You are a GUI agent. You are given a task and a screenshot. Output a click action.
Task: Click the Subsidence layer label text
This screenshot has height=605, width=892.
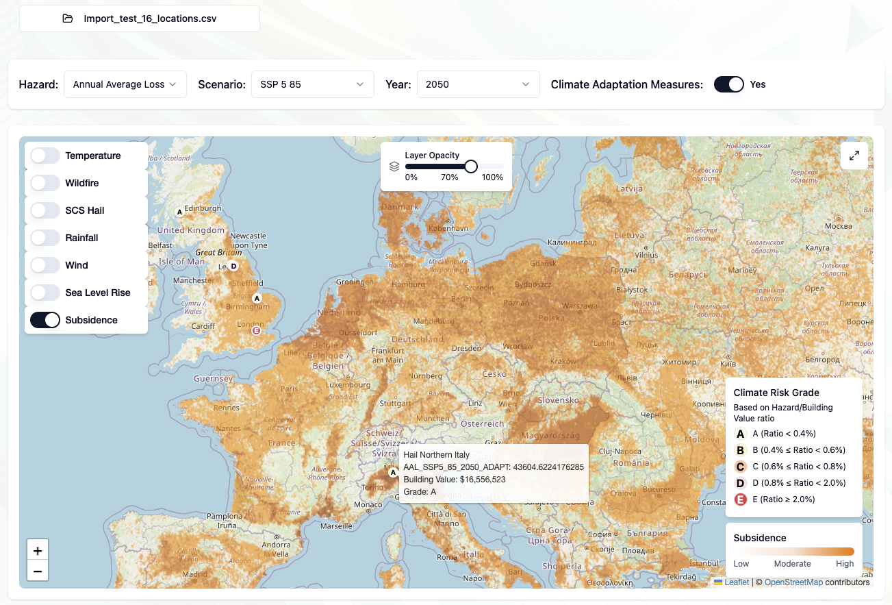(x=92, y=320)
